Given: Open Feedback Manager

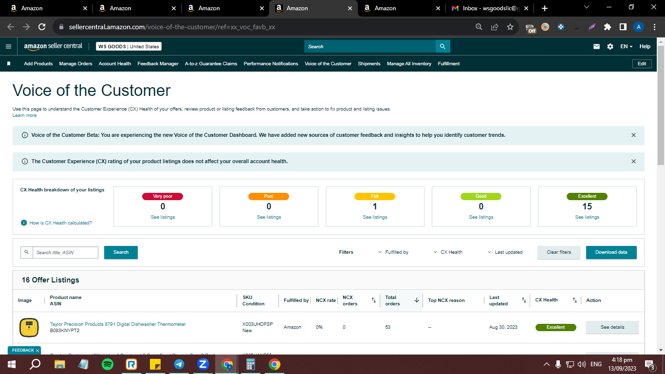Looking at the screenshot, I should (x=158, y=64).
